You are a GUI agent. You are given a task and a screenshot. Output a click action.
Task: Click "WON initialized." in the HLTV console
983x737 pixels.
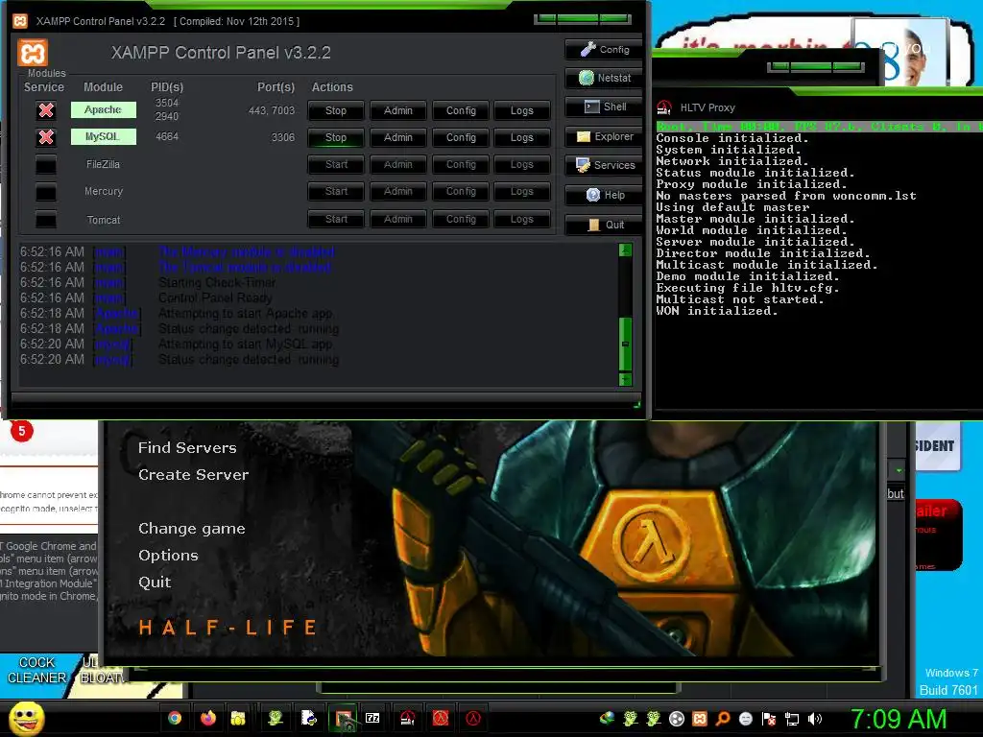coord(716,311)
